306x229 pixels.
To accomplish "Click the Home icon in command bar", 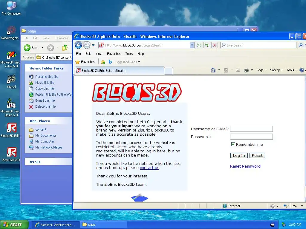I will pos(213,70).
